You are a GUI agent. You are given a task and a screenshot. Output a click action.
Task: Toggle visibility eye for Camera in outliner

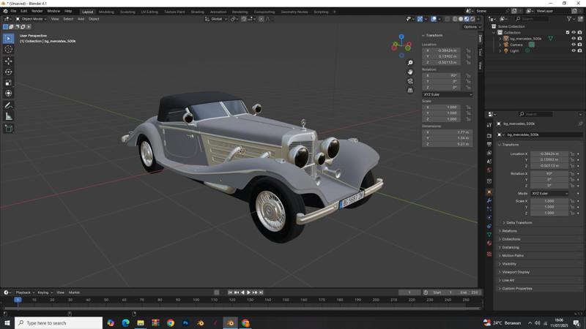(x=574, y=45)
